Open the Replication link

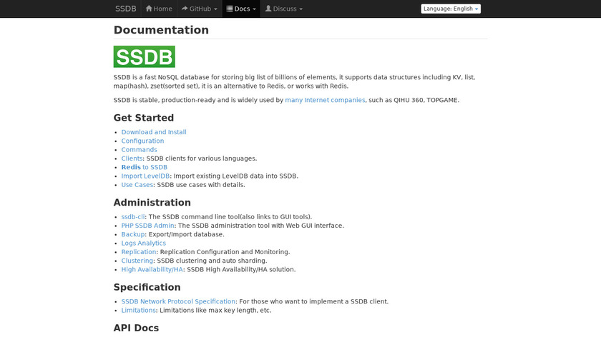(138, 252)
